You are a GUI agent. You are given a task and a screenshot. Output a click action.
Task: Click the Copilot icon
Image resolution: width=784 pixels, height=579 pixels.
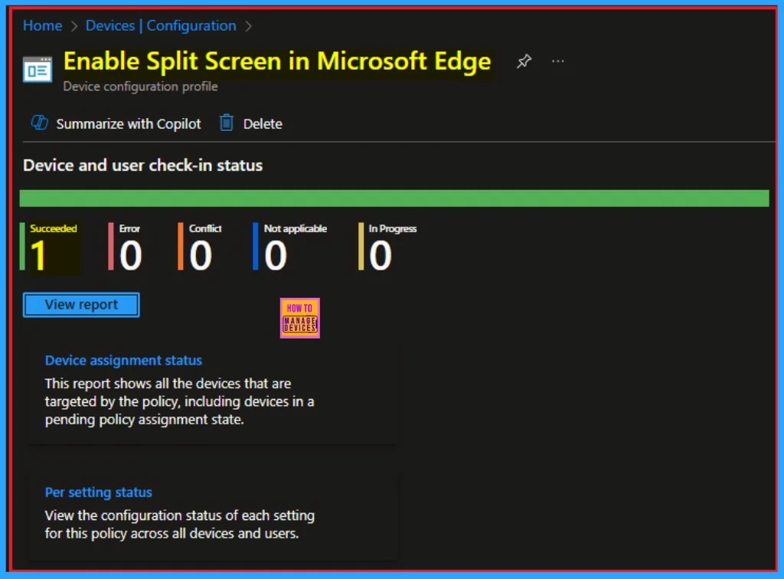point(40,123)
